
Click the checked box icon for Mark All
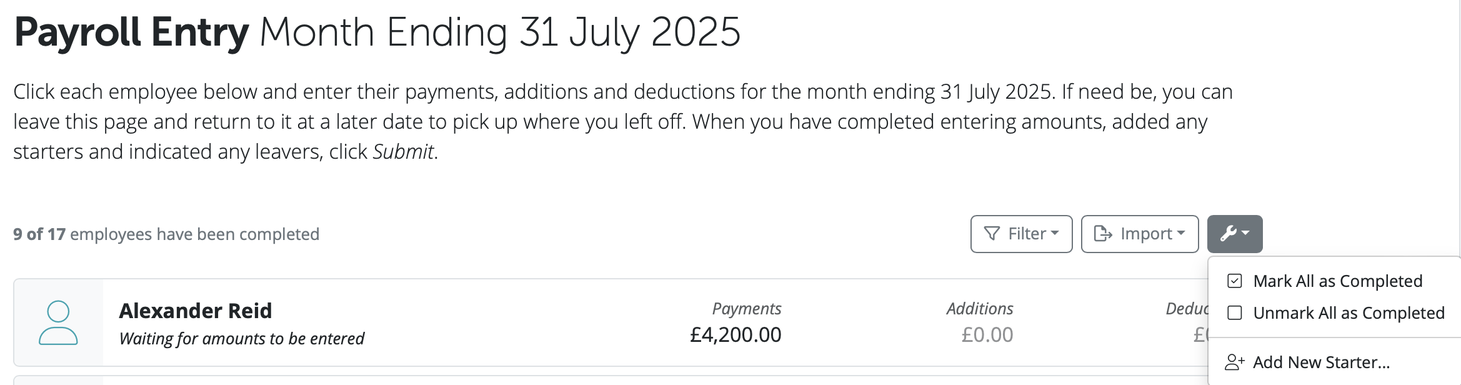pos(1235,281)
